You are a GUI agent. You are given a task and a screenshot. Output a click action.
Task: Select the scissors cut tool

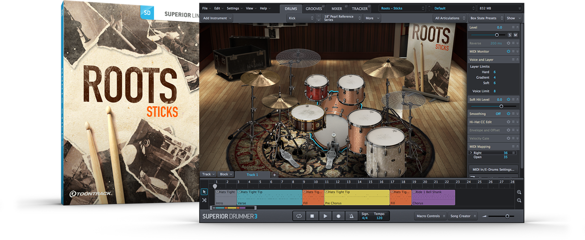204,200
